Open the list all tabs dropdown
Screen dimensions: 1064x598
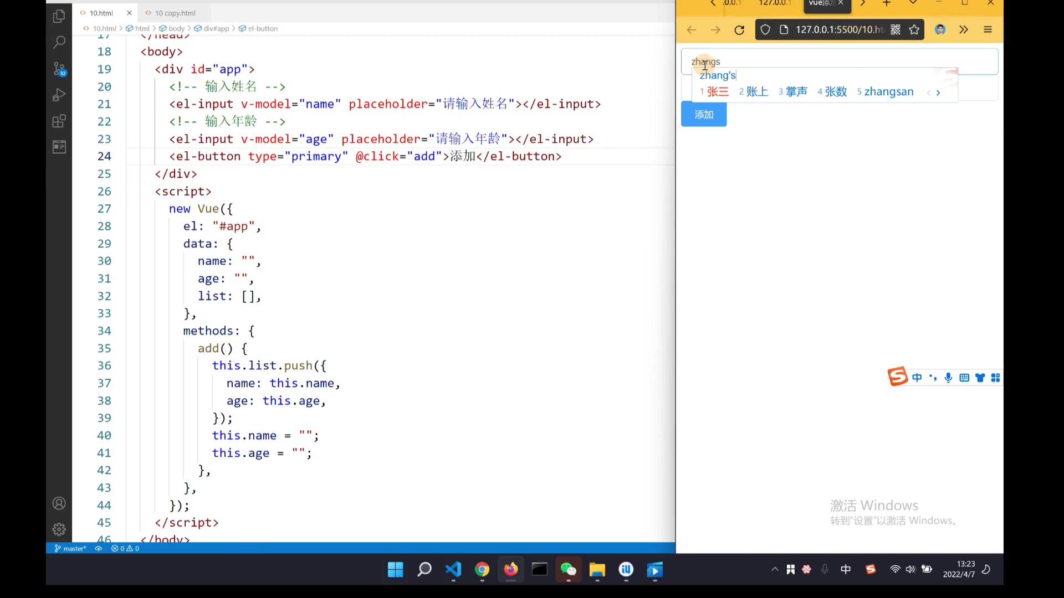point(913,3)
